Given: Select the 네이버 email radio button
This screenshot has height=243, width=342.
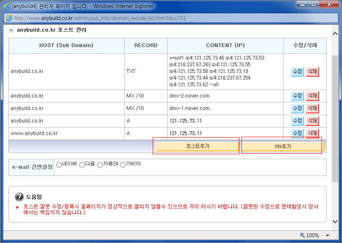Looking at the screenshot, I should [59, 165].
